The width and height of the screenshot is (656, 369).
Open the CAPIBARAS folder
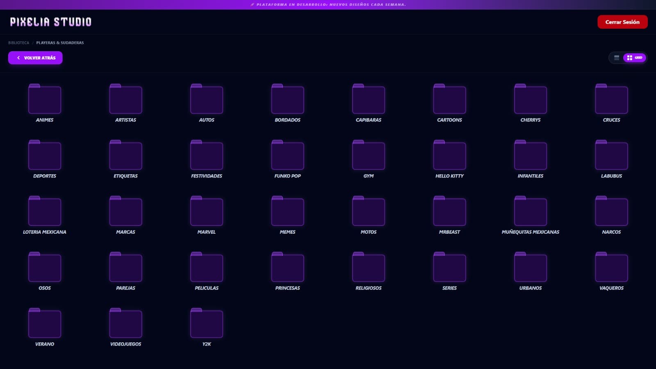coord(368,99)
